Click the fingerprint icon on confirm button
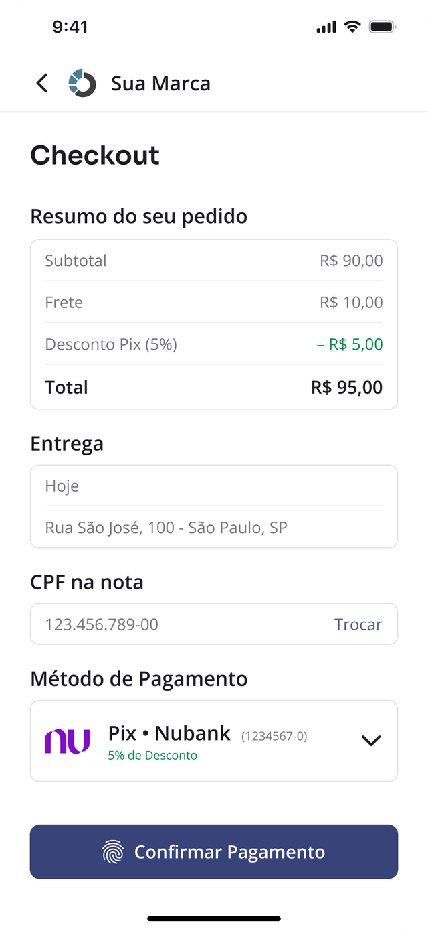 coord(113,852)
